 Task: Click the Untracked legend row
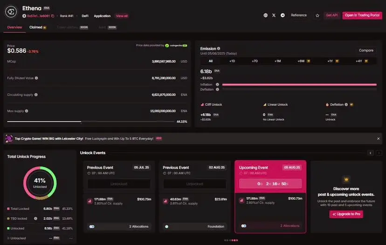[40, 238]
